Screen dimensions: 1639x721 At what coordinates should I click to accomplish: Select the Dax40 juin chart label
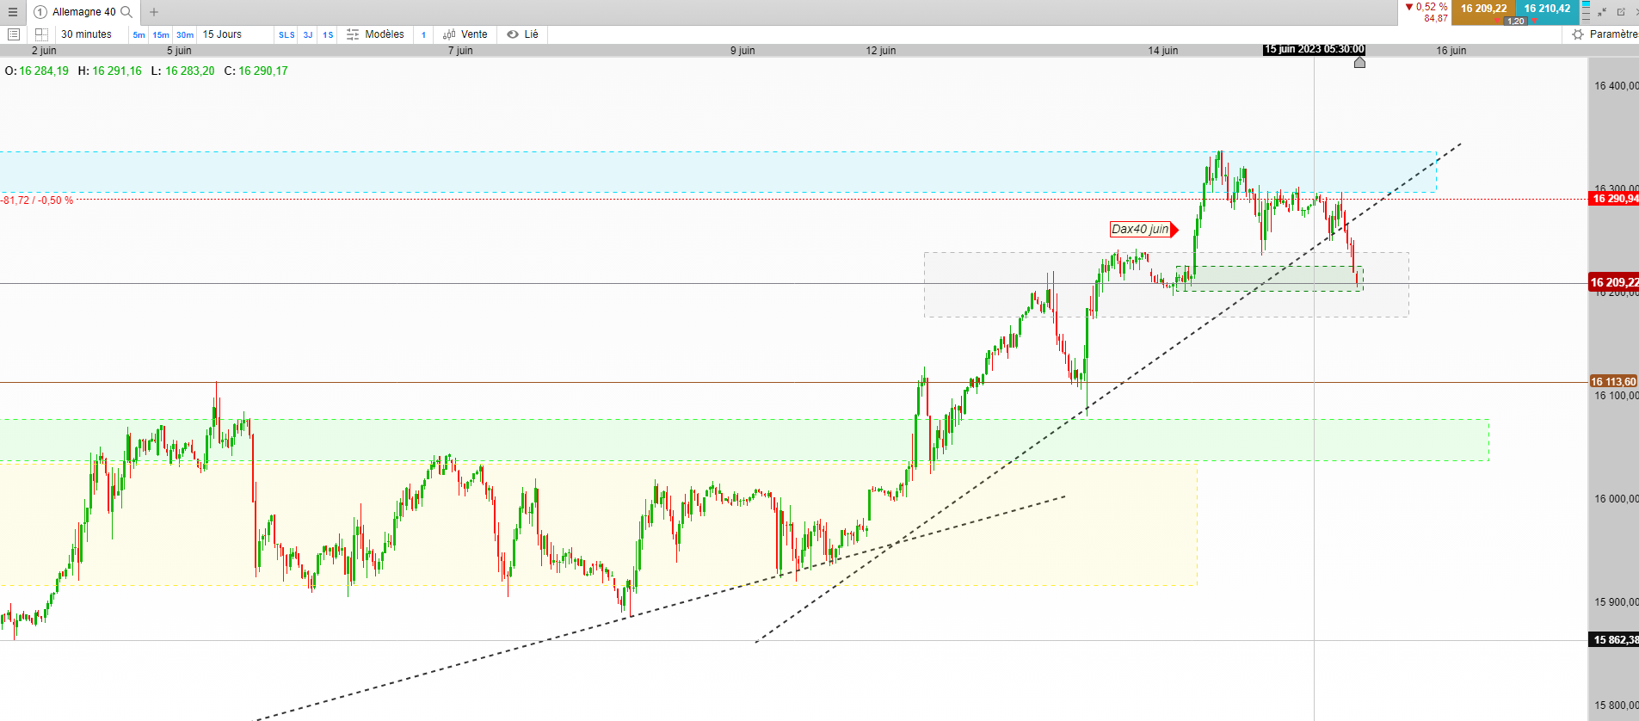1140,230
